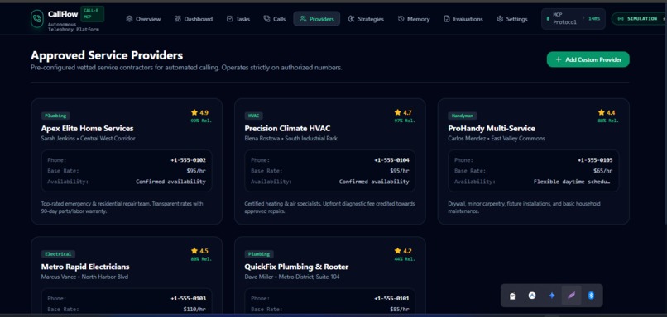Open Apex Elite Home Services provider title
Viewport: 667px width, 317px height.
point(87,129)
